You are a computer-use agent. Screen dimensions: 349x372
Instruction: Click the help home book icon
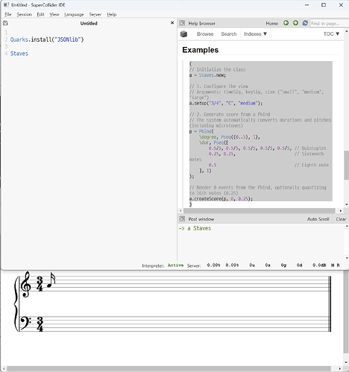point(183,34)
